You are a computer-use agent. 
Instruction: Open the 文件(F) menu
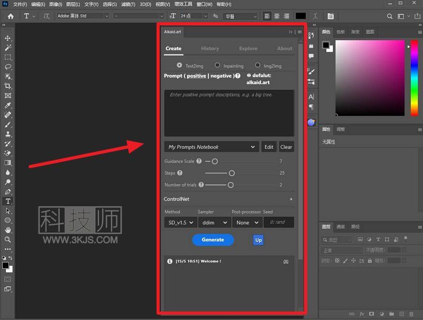[20, 4]
